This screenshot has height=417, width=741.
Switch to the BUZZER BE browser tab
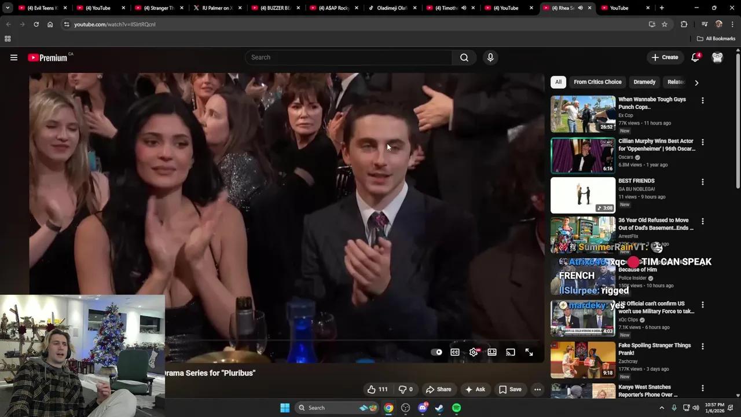[x=275, y=8]
